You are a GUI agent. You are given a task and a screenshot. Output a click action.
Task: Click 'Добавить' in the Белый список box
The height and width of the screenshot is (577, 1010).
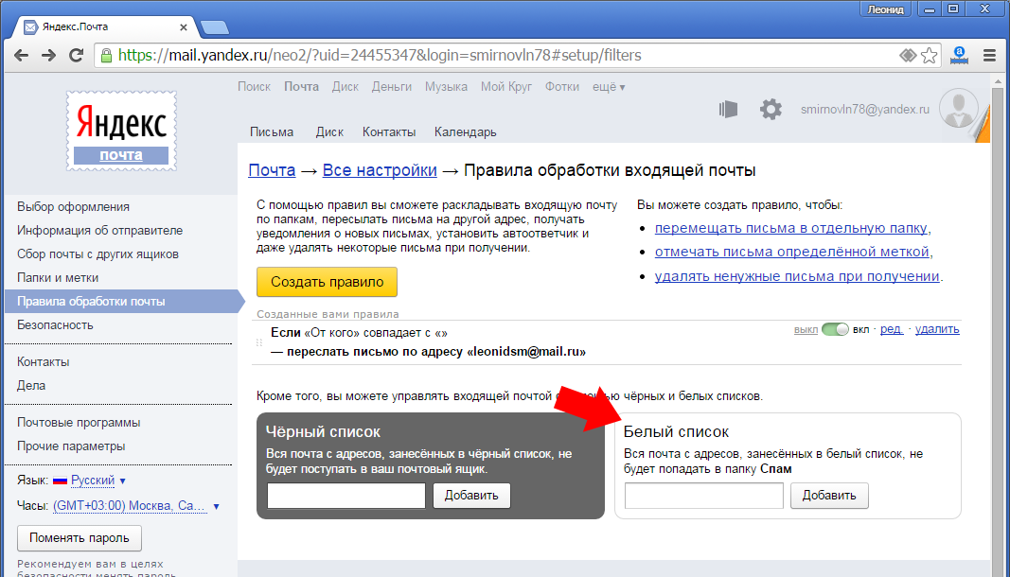(x=829, y=496)
